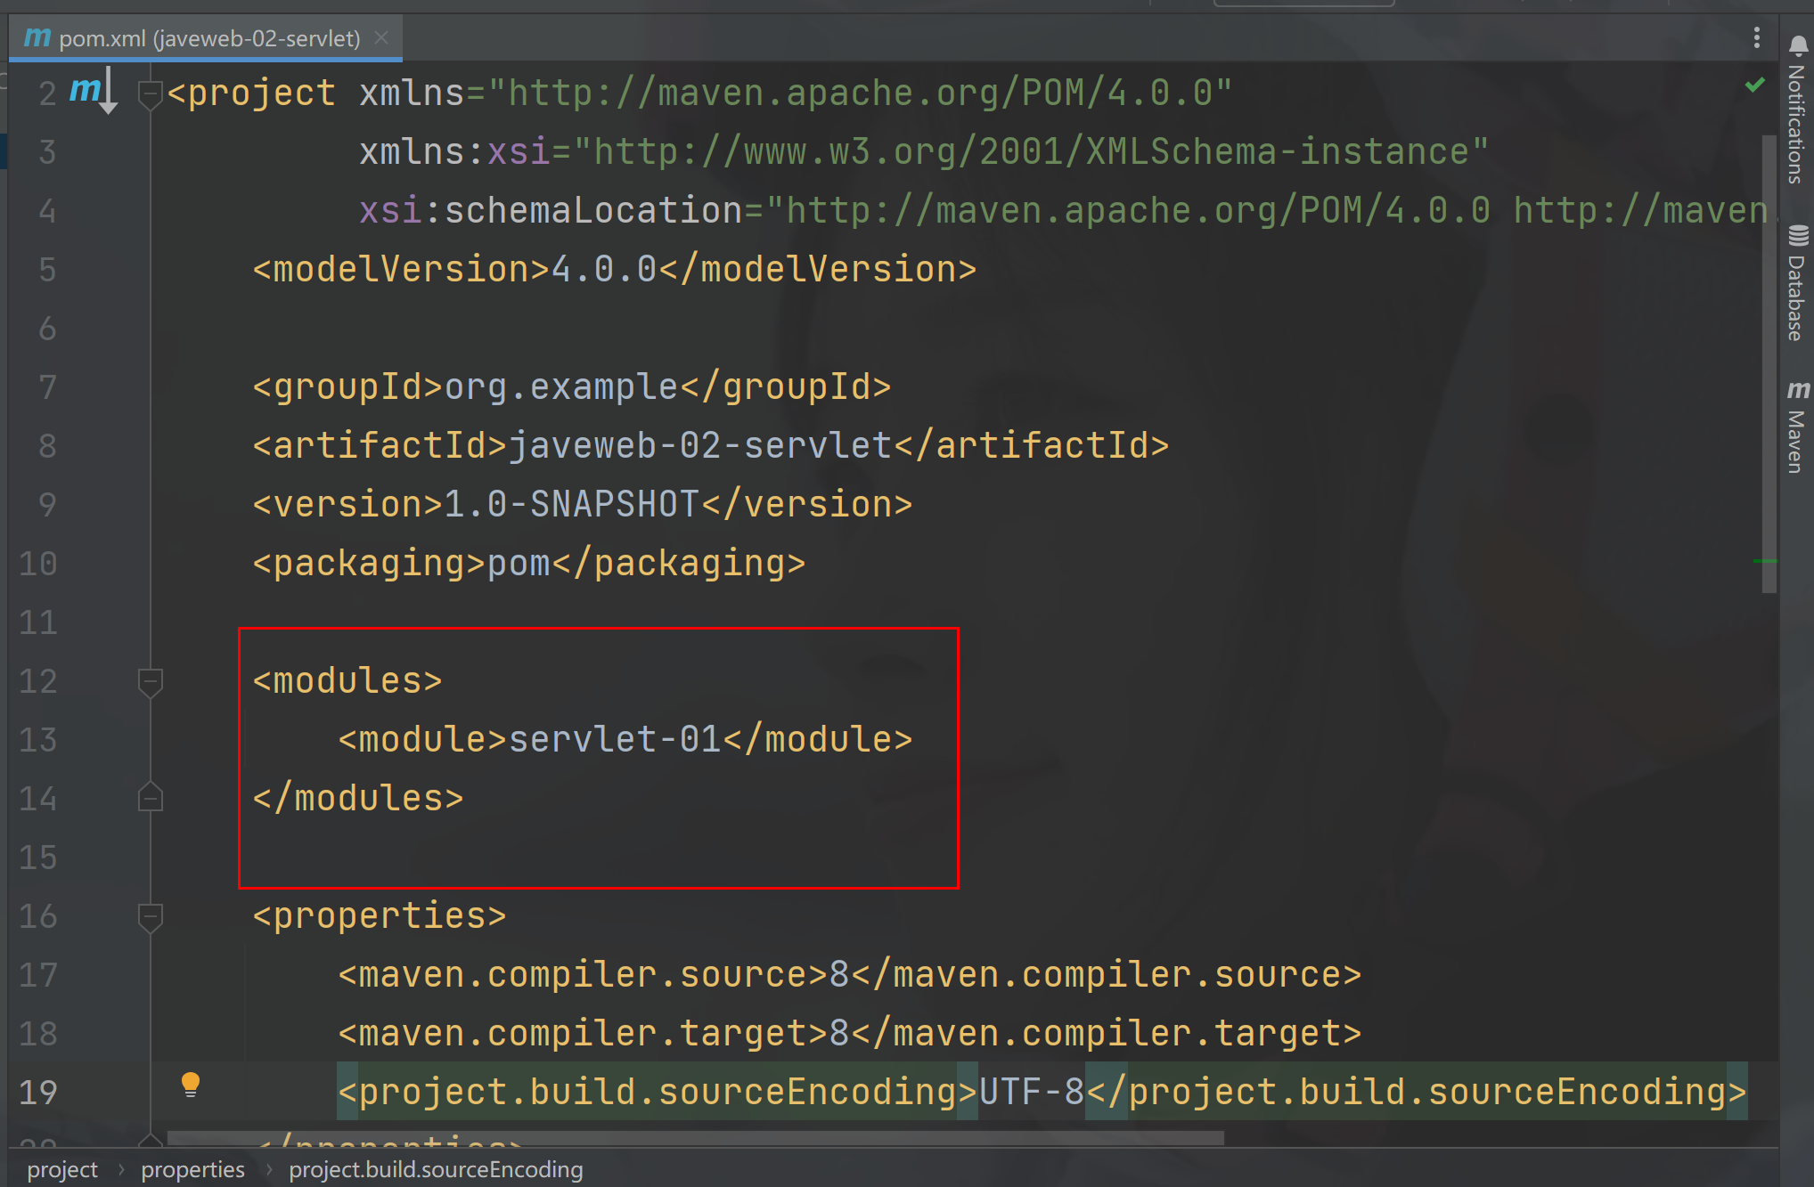
Task: Select the properties breadcrumb
Action: (192, 1169)
